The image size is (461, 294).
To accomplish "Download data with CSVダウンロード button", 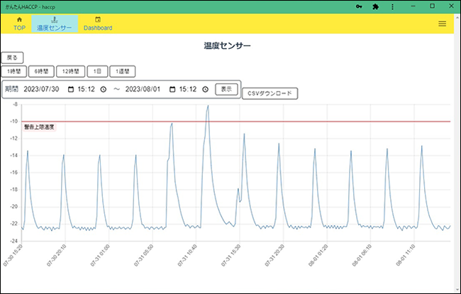I will 270,94.
